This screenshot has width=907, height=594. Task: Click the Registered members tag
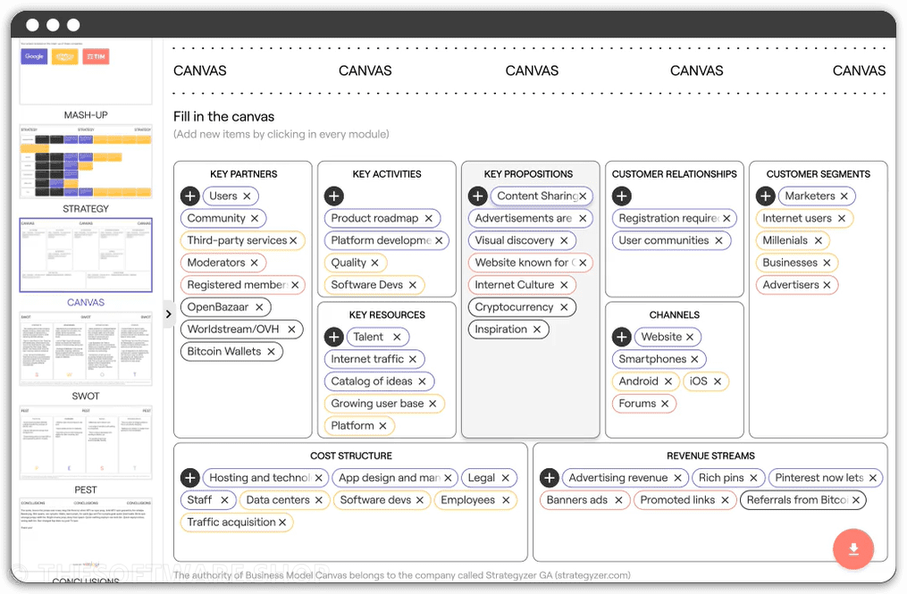coord(243,285)
